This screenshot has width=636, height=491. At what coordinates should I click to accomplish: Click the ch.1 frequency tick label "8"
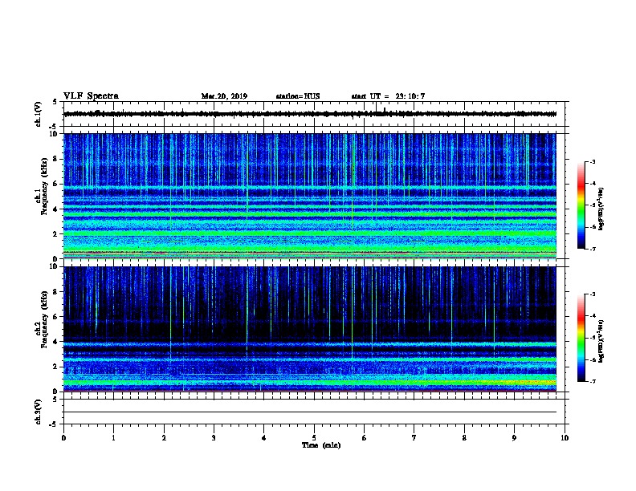coord(55,159)
